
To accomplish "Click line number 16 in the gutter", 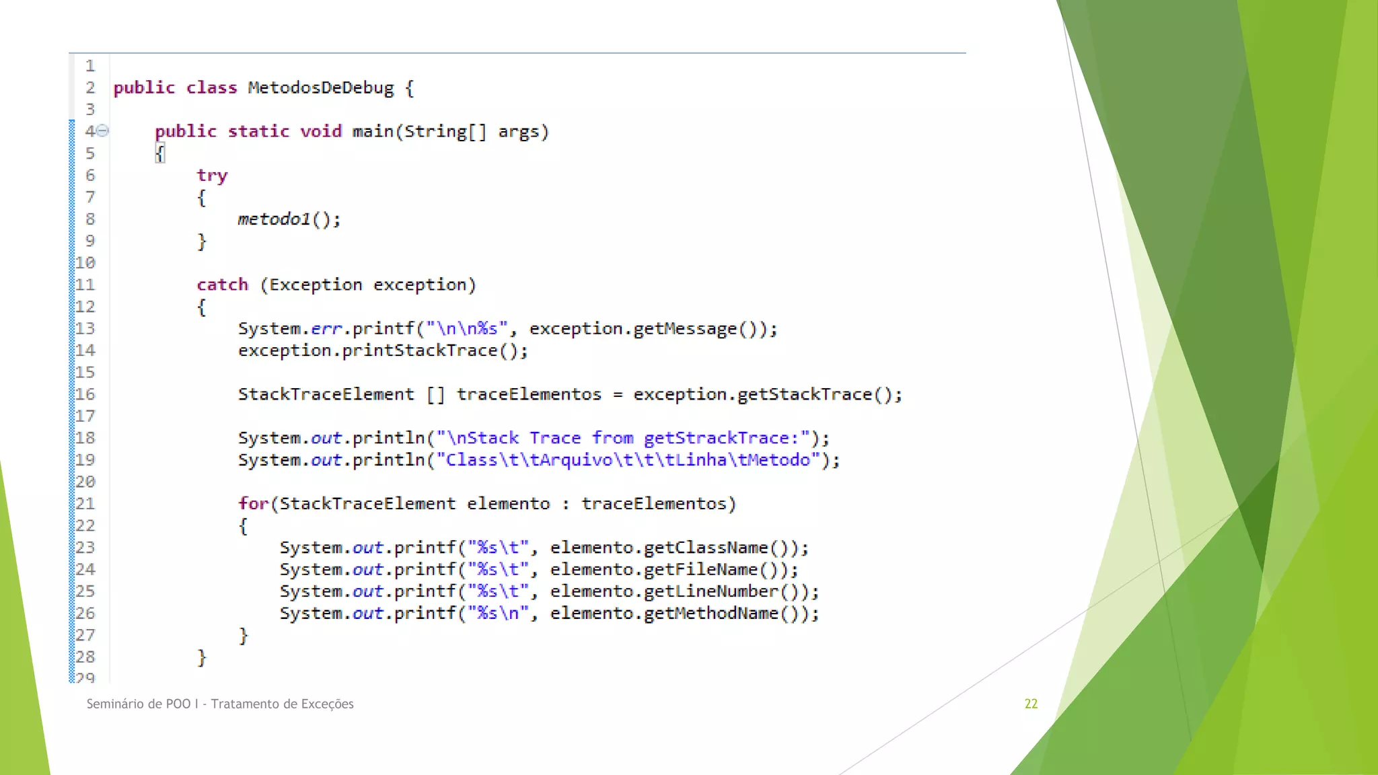I will 85,394.
